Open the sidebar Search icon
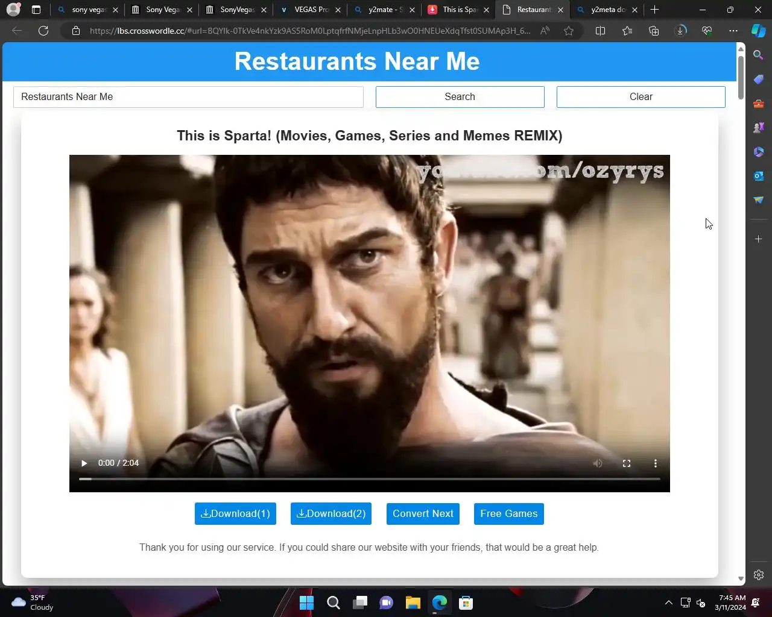The image size is (772, 617). [x=759, y=55]
